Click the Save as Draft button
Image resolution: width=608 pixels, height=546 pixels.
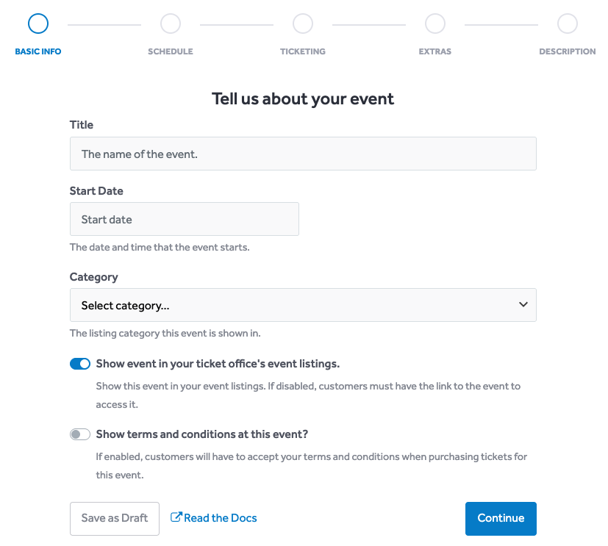[115, 519]
